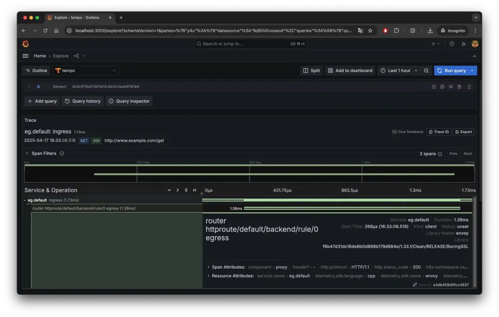The image size is (499, 317).
Task: Collapse top bar with chevron up
Action: (x=474, y=56)
